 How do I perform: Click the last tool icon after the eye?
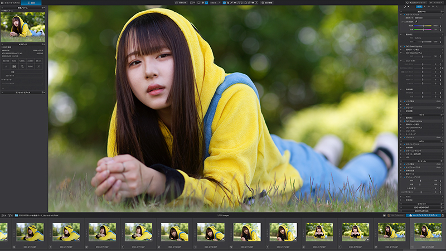click(256, 3)
